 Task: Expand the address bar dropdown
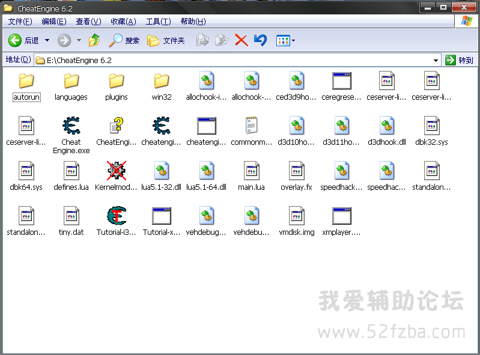pos(436,61)
